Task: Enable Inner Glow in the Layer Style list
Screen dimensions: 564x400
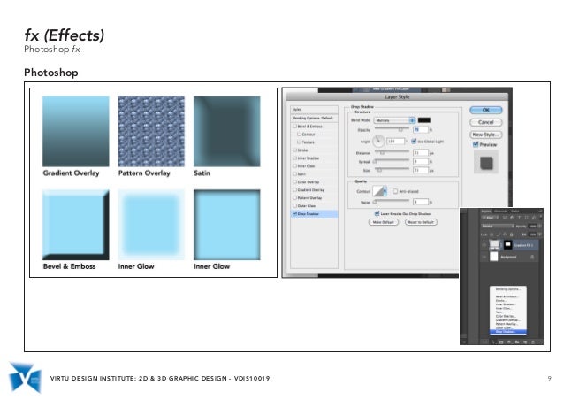Action: tap(294, 165)
